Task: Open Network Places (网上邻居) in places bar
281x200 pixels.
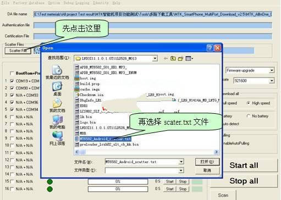Action: click(57, 138)
